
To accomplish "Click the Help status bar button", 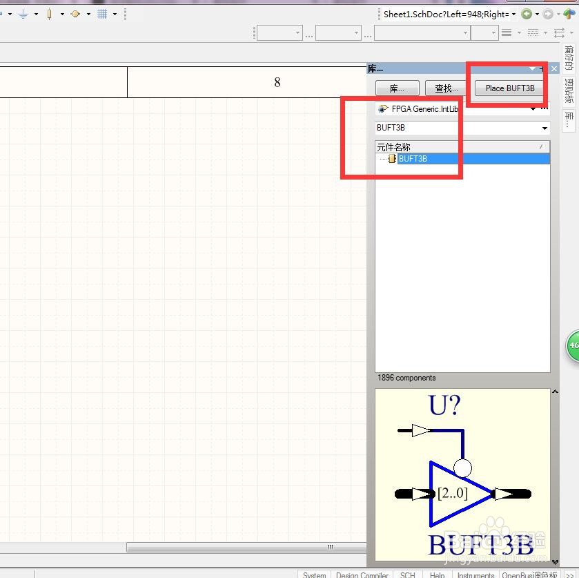I will pyautogui.click(x=438, y=575).
